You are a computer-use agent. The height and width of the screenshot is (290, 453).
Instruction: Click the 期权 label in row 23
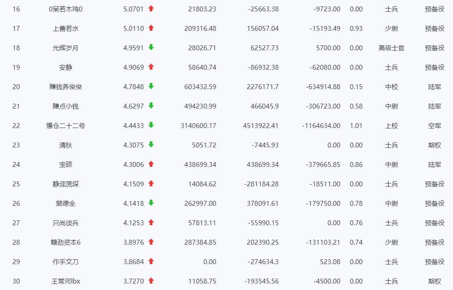(435, 145)
